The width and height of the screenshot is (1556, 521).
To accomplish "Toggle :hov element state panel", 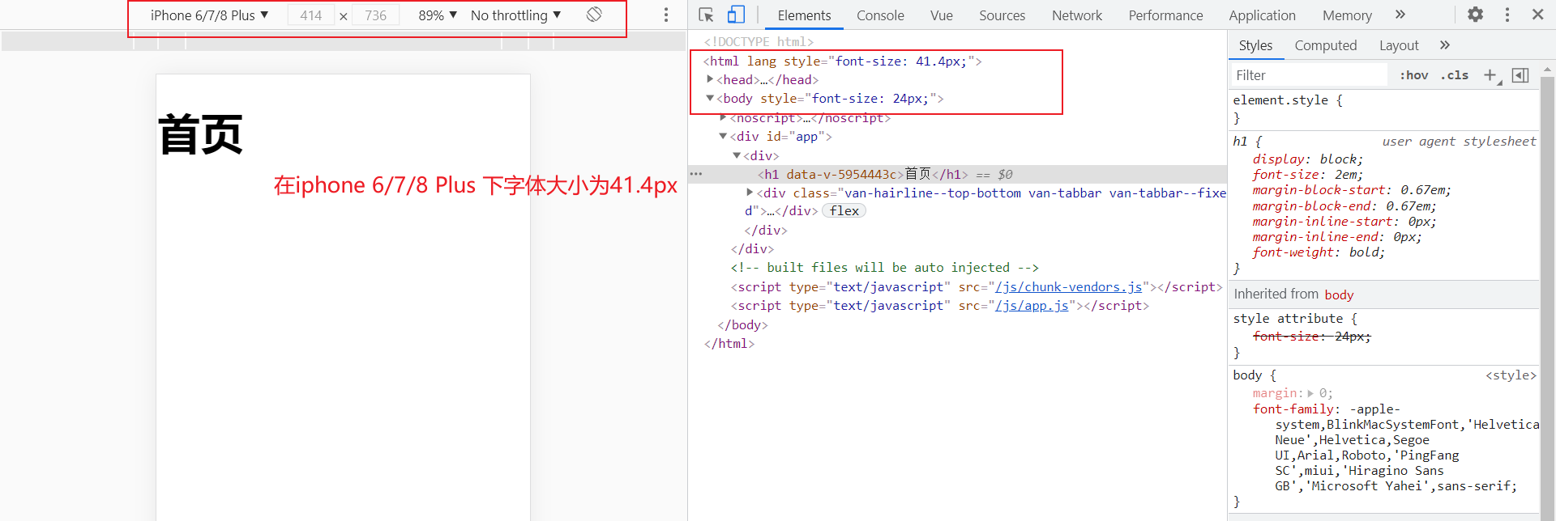I will point(1414,75).
